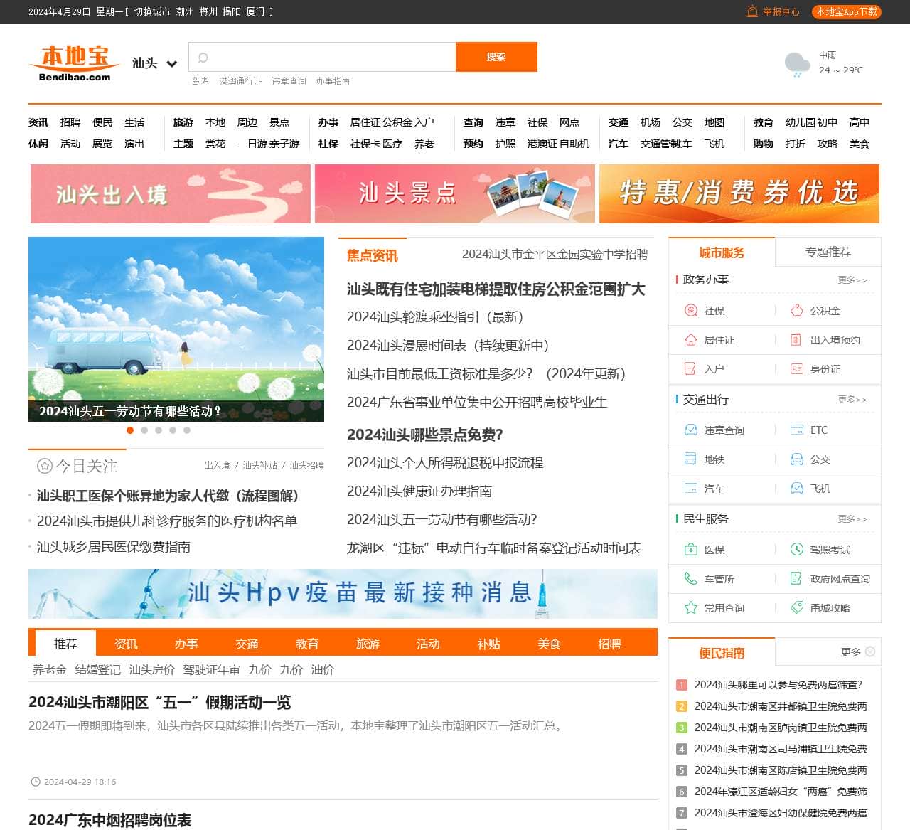Download via the 本地宝App下载 button

tap(846, 11)
